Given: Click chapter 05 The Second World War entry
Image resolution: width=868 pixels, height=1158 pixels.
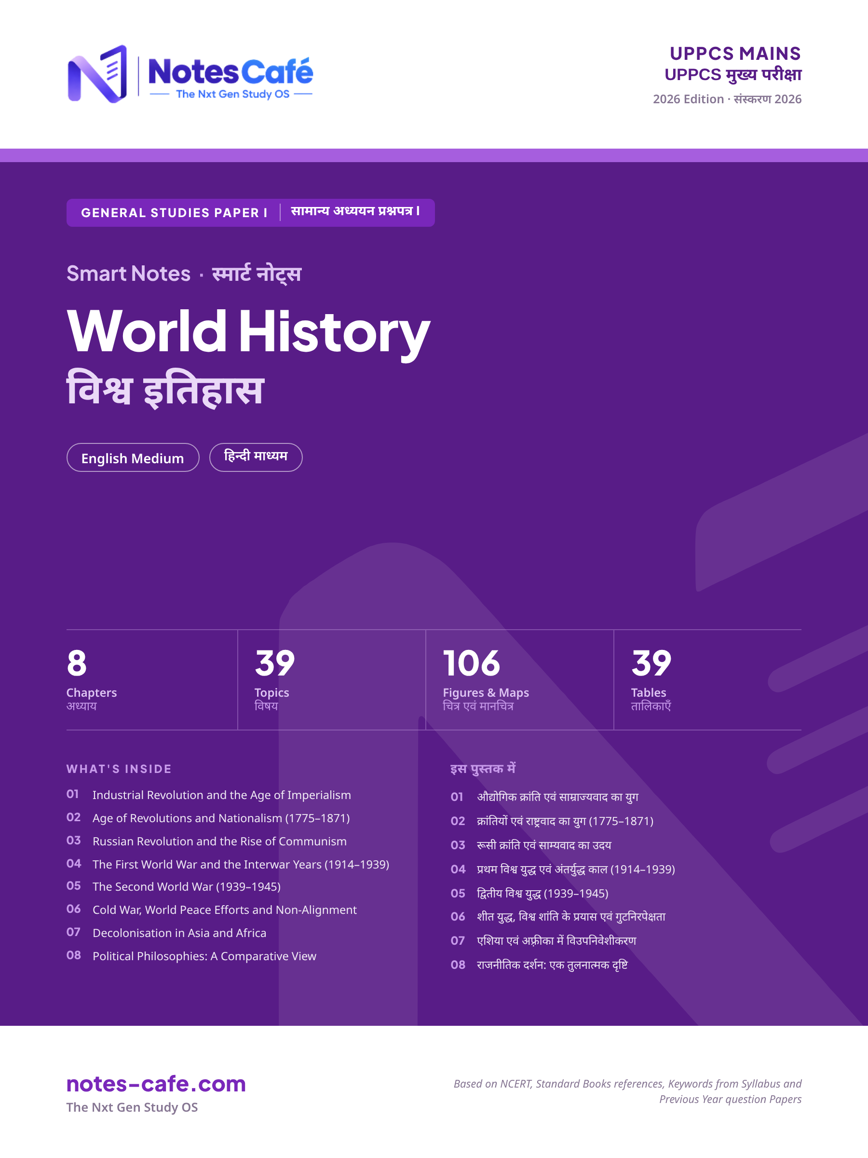Looking at the screenshot, I should click(174, 886).
